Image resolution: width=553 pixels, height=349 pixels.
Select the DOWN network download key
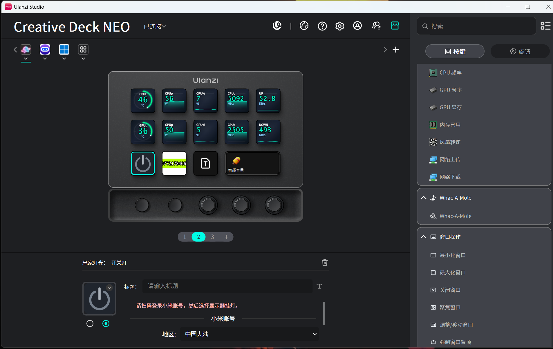pyautogui.click(x=268, y=132)
